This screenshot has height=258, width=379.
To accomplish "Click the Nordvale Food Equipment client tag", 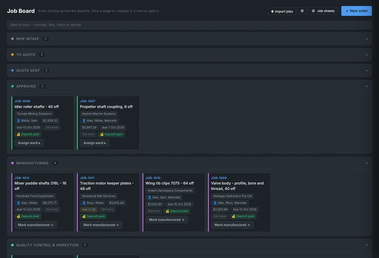I will pyautogui.click(x=35, y=196).
